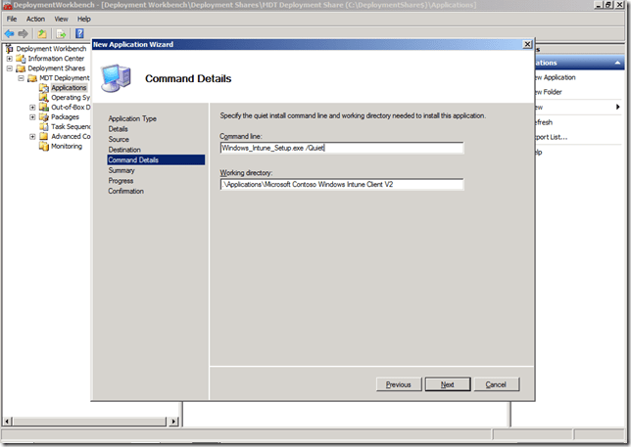
Task: Select the Deployment Workbench root node
Action: point(49,48)
